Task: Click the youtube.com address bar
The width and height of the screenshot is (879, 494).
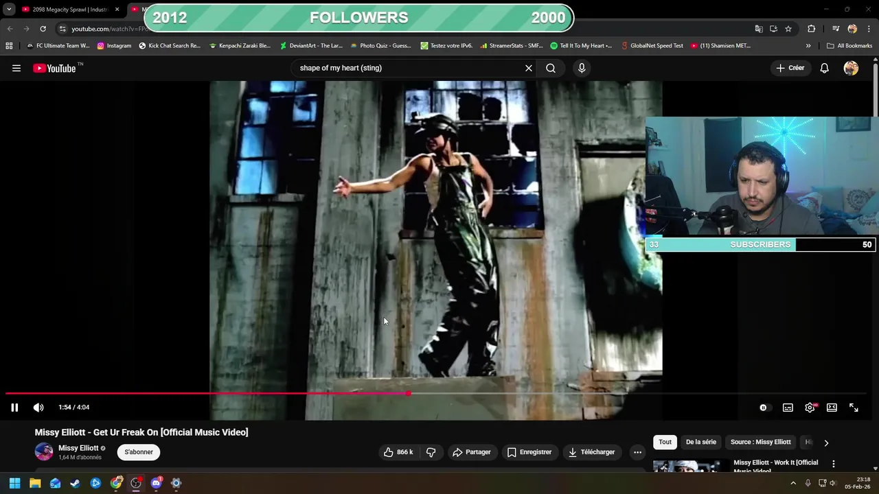Action: coord(110,29)
